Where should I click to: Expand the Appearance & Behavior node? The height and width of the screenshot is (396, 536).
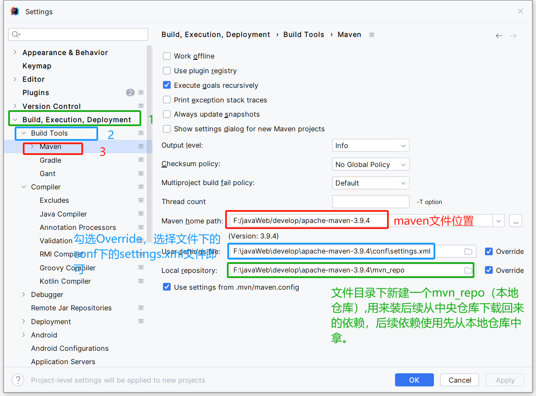pos(15,52)
